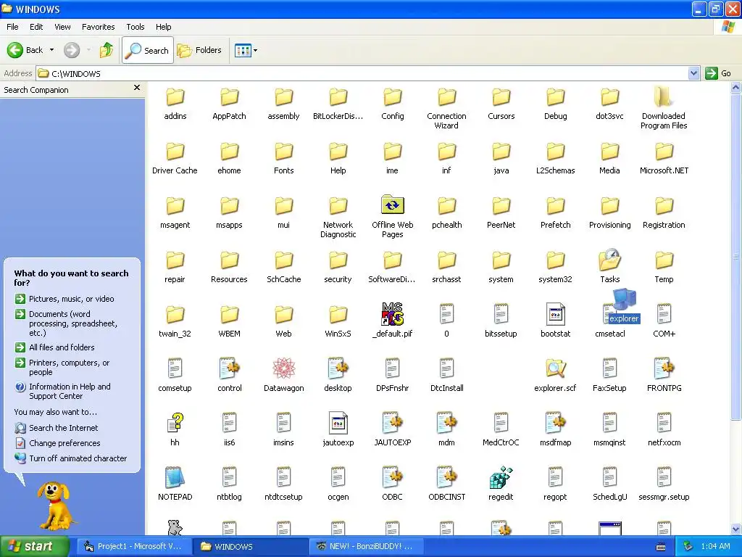This screenshot has height=557, width=742.
Task: Open the Views dropdown button
Action: (x=246, y=50)
